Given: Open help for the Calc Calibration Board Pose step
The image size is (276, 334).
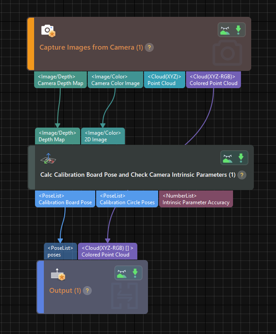Looking at the screenshot, I should pyautogui.click(x=241, y=175).
